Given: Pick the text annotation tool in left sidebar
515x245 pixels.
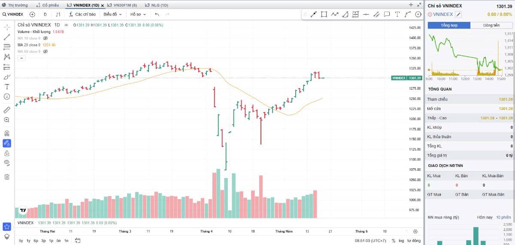Looking at the screenshot, I should coord(7,86).
